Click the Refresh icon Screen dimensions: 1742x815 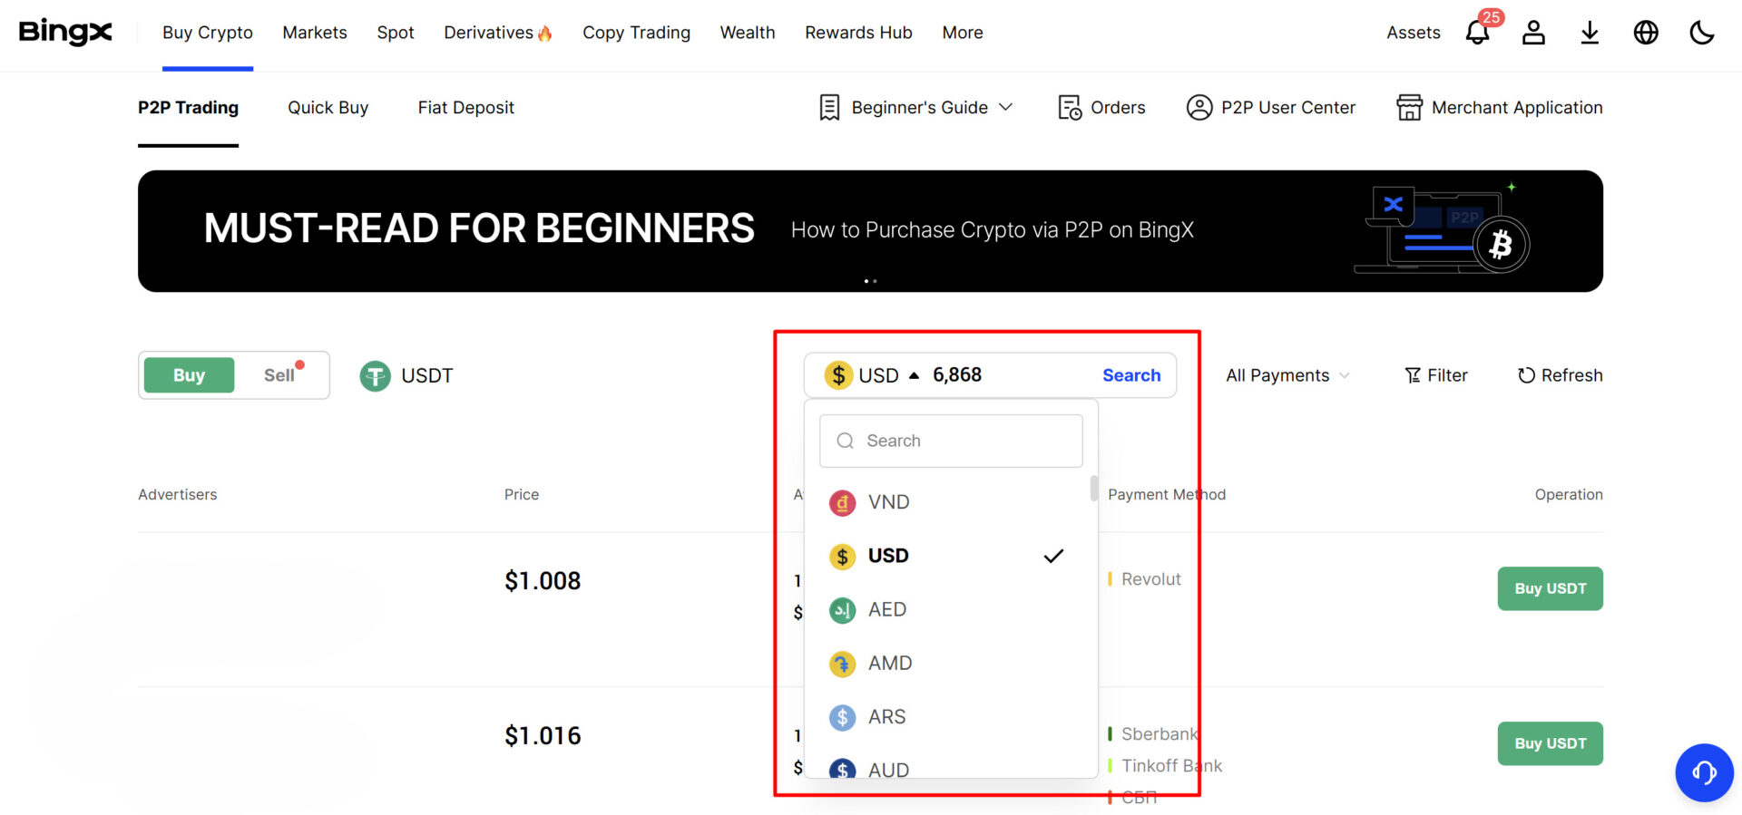click(1527, 375)
